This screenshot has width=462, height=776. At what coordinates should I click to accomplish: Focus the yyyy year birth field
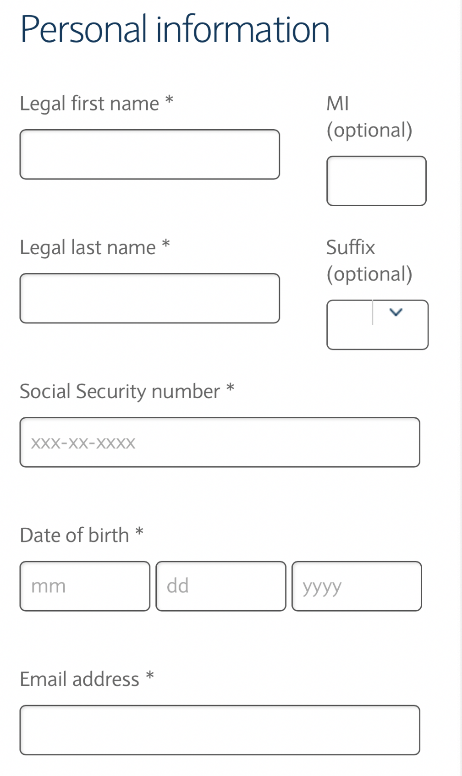pos(357,586)
